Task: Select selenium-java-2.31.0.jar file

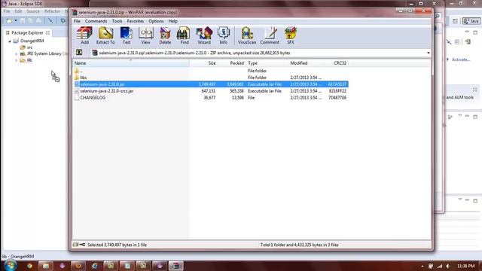Action: pos(211,84)
